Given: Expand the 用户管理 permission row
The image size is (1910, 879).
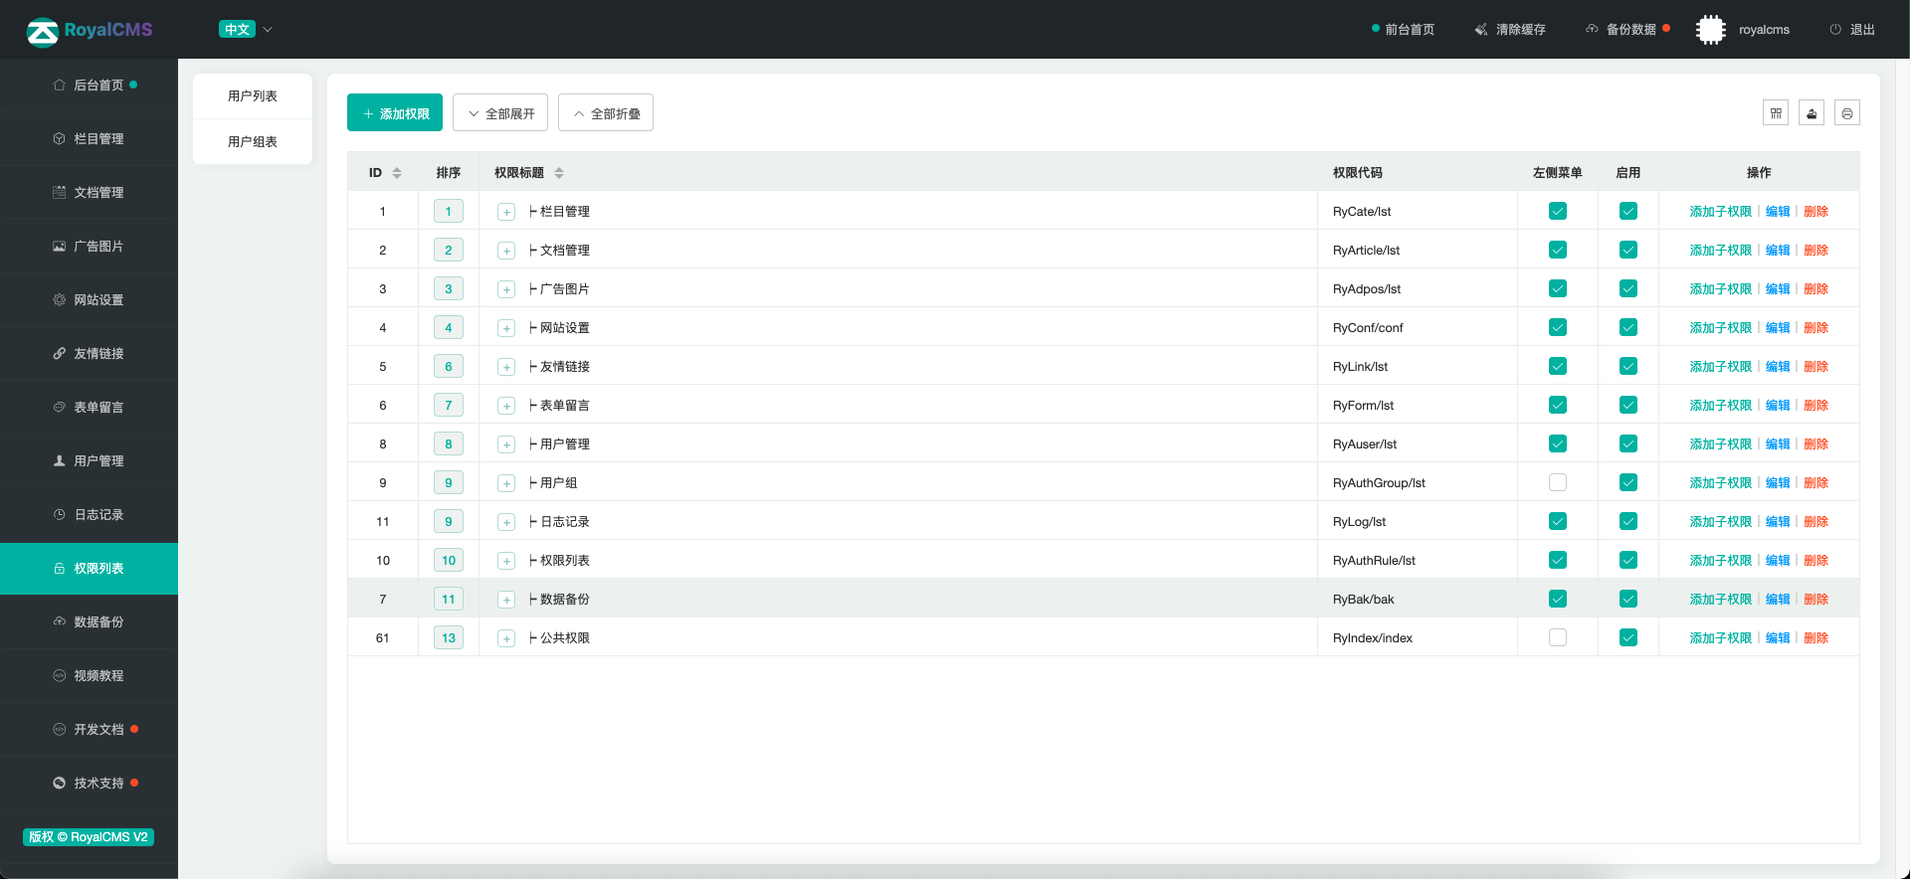Looking at the screenshot, I should click(x=506, y=444).
